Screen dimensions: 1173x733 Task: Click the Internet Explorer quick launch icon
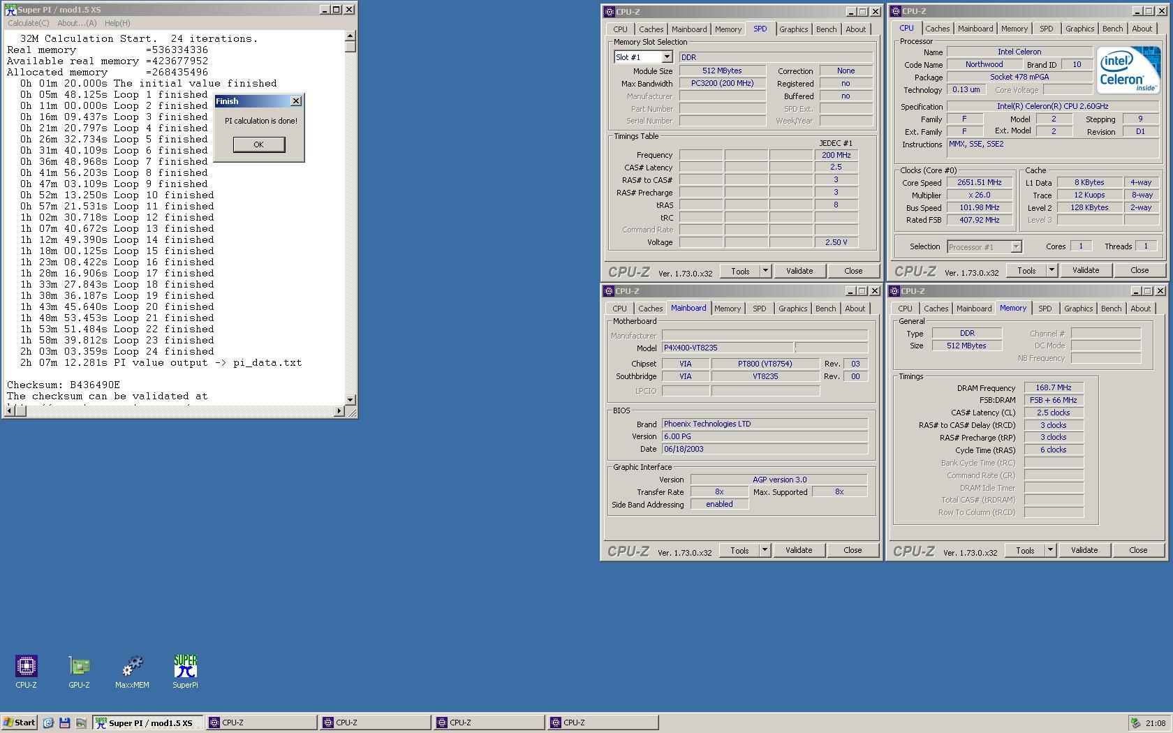[48, 723]
